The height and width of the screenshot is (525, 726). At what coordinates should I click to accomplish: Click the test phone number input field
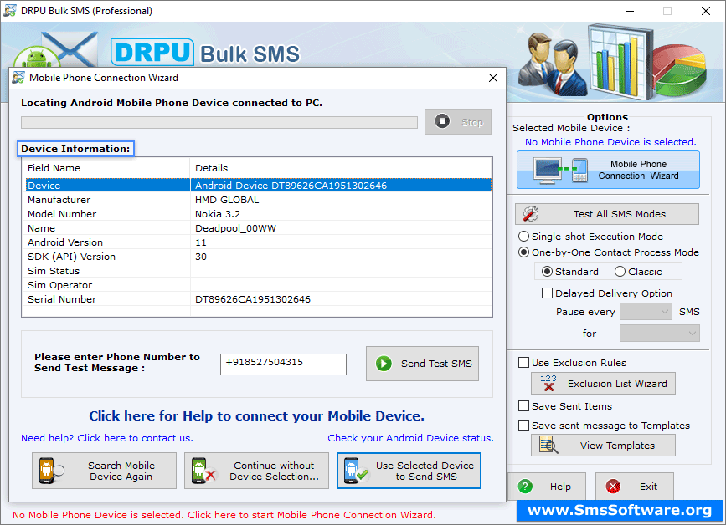pyautogui.click(x=283, y=364)
